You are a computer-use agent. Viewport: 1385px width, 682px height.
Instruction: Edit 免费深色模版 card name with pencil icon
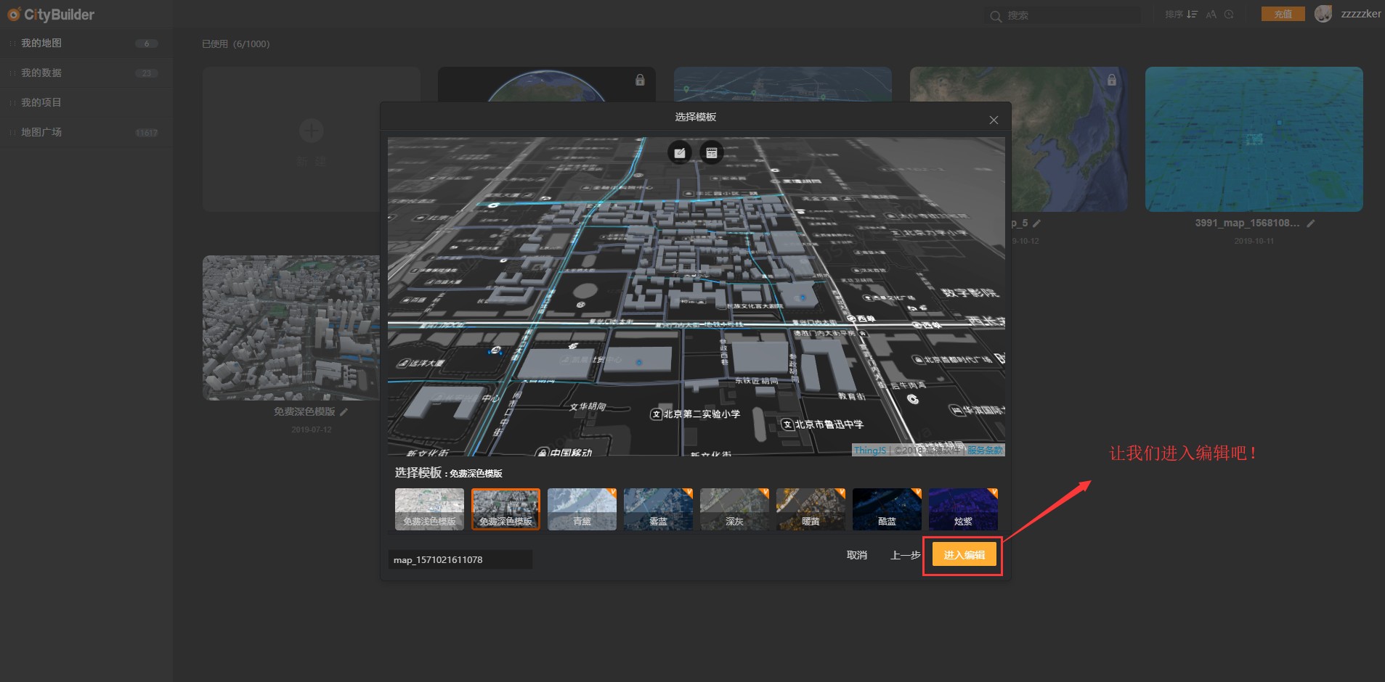point(344,412)
